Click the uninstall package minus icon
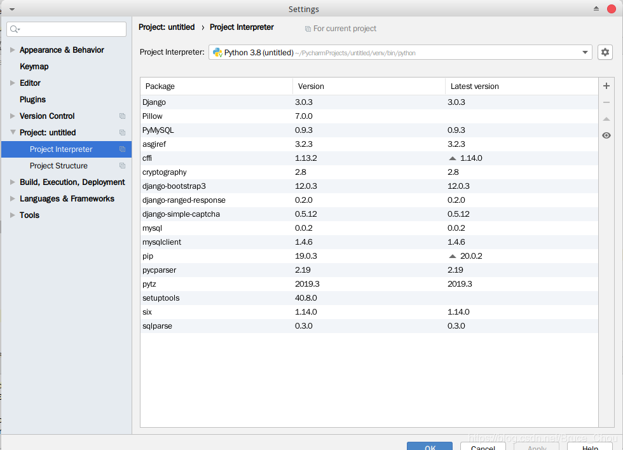The image size is (623, 450). tap(606, 102)
